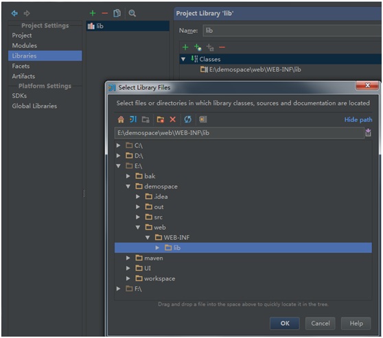Open recent path history icon beside path field
Viewport: 383px width, 338px height.
(x=368, y=133)
